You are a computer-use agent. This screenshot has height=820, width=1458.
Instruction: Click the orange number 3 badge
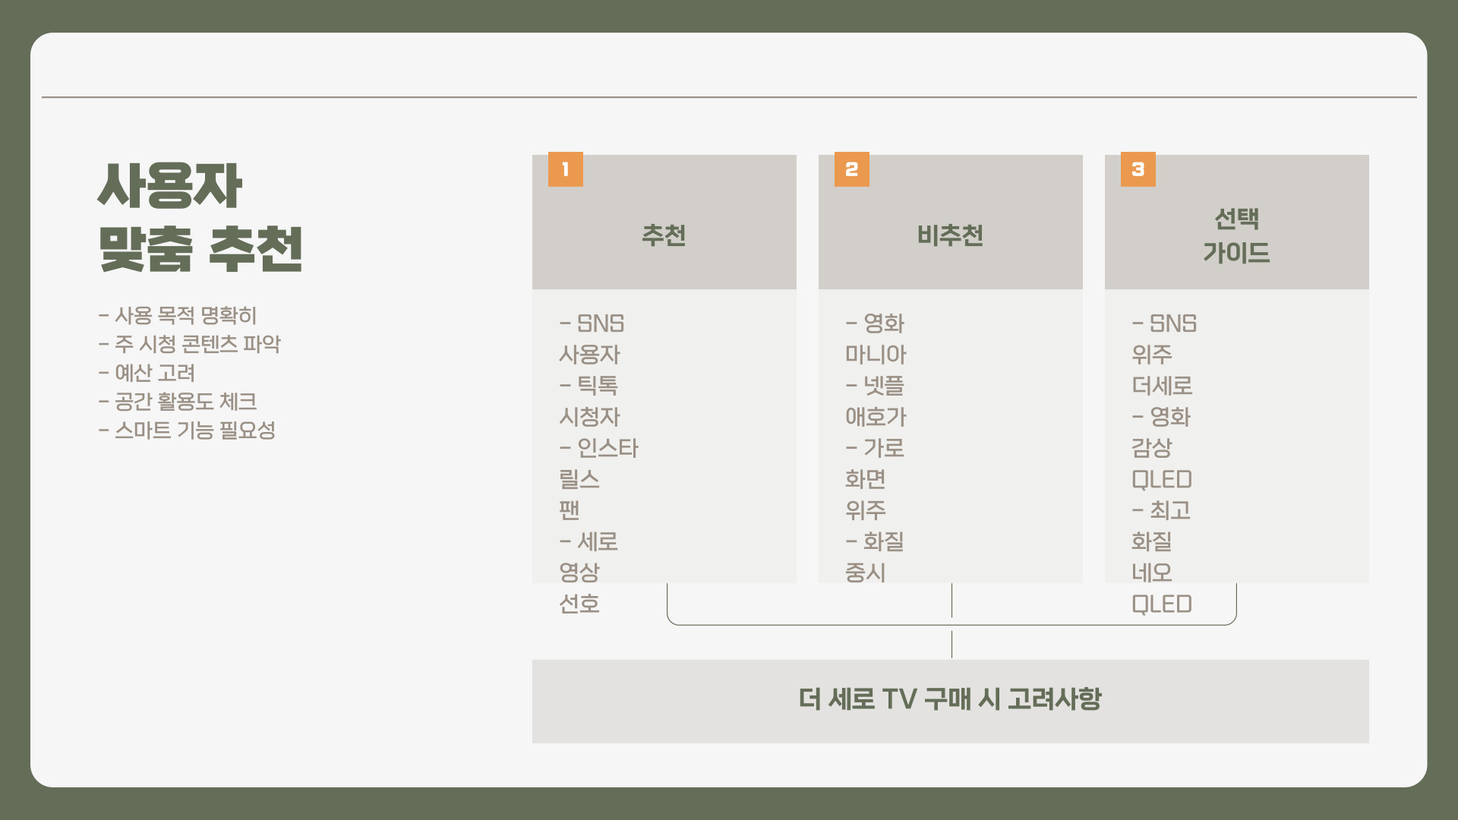coord(1138,169)
